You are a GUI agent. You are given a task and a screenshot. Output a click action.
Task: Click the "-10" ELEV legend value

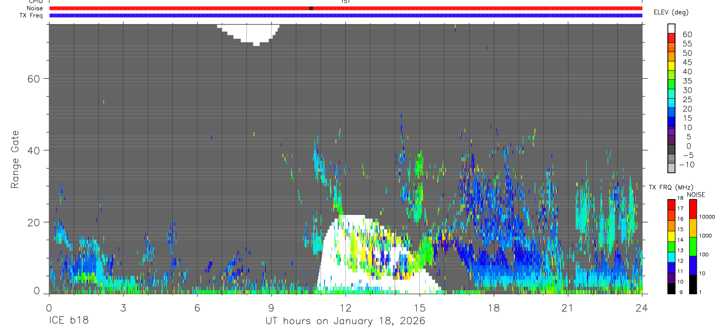[686, 165]
